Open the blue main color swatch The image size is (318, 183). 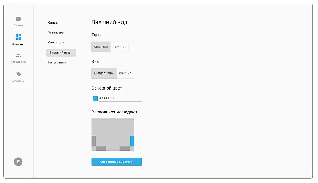[95, 99]
